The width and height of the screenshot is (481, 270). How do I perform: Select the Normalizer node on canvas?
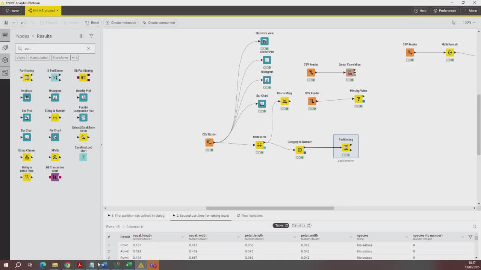[x=259, y=145]
